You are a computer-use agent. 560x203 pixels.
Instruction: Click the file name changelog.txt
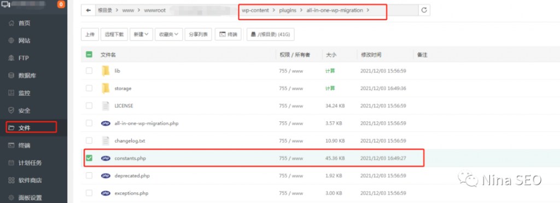point(130,141)
